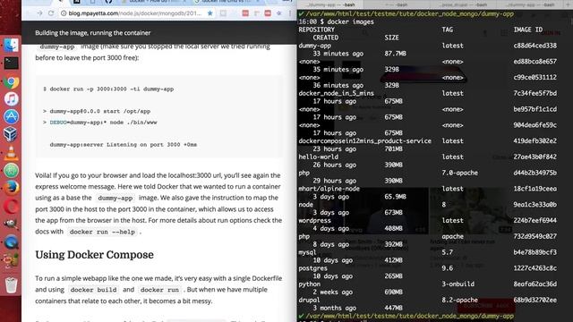This screenshot has width=573, height=322.
Task: View site info icon beside the URL
Action: click(x=64, y=13)
